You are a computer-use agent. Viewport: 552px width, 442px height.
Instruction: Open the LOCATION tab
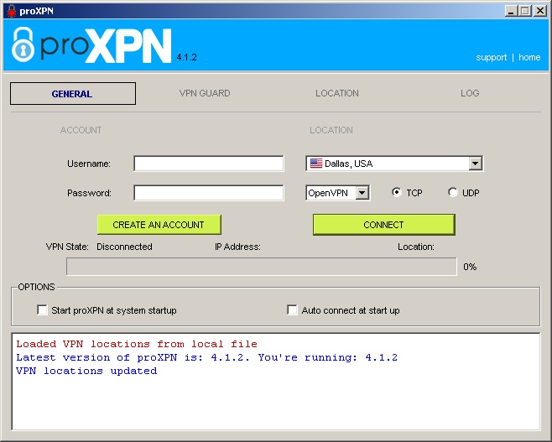pos(337,93)
